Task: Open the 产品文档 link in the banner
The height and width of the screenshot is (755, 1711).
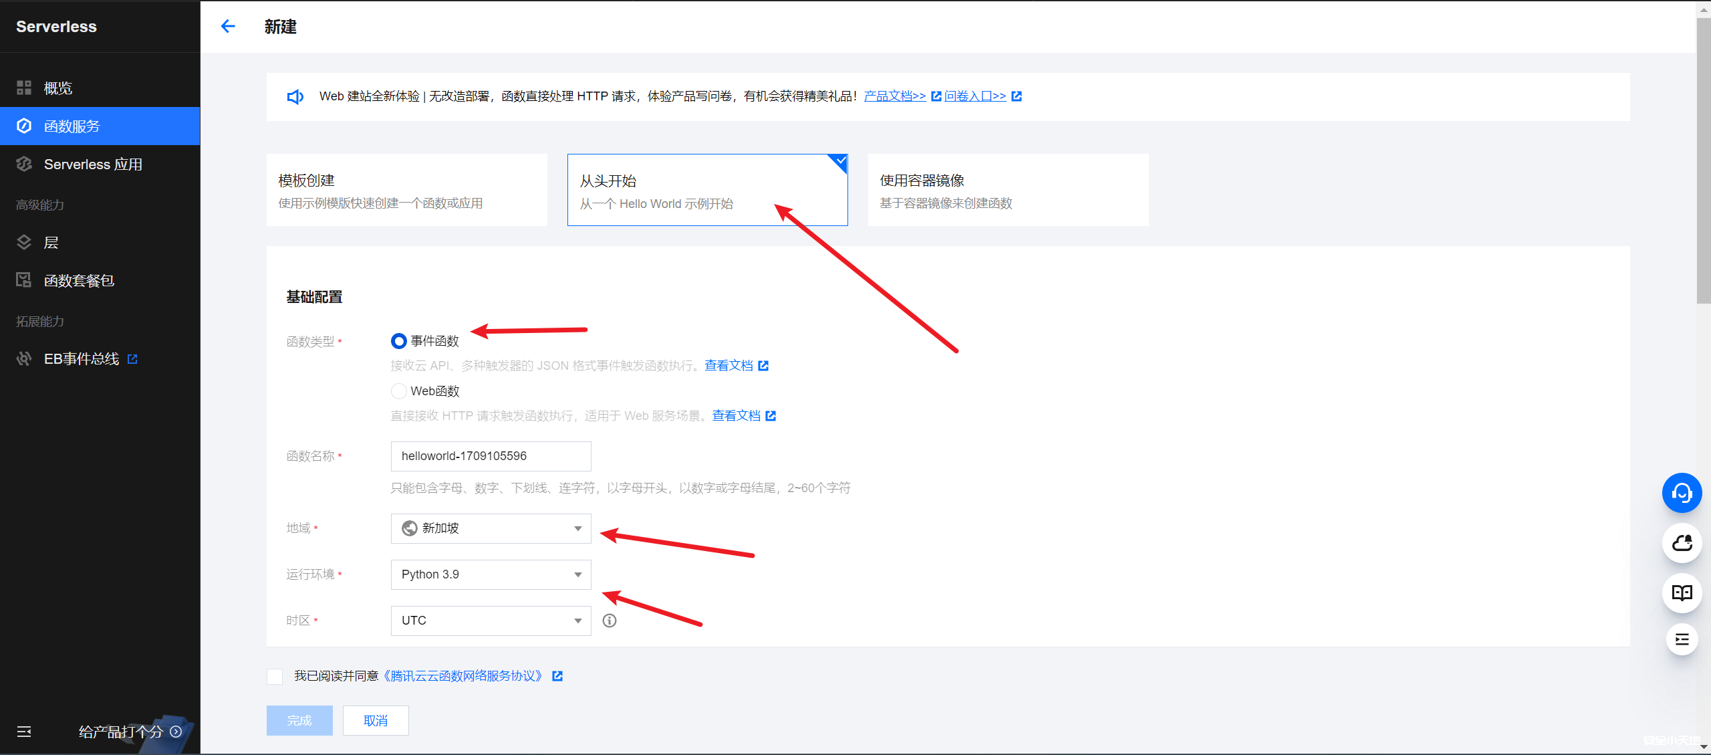Action: [894, 96]
